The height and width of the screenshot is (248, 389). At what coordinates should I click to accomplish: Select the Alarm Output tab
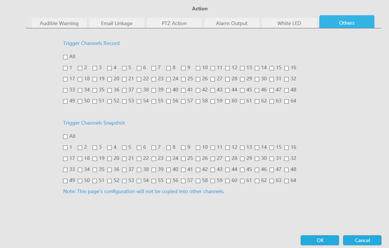click(232, 23)
